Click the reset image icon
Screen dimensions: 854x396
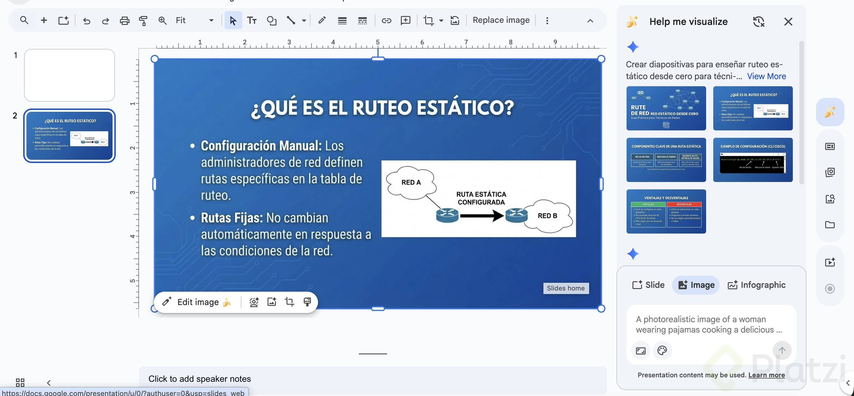pos(455,21)
